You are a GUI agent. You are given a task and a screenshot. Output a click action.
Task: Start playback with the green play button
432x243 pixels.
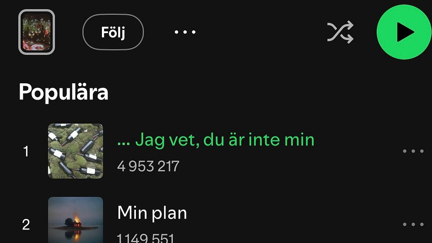pos(404,32)
